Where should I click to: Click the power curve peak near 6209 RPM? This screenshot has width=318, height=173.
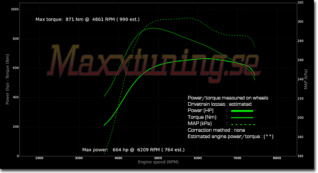coord(206,59)
